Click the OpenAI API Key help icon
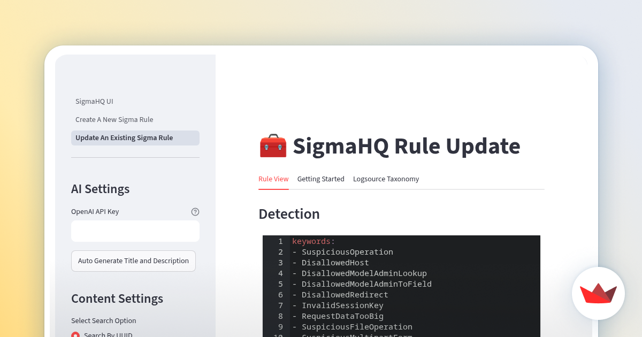Screen dimensions: 642x337 pyautogui.click(x=195, y=212)
